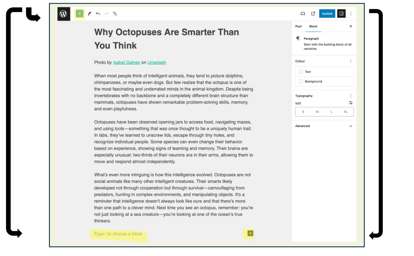Screen dimensions: 414x256
Task: Open the Isabel Galvez link
Action: [x=126, y=62]
